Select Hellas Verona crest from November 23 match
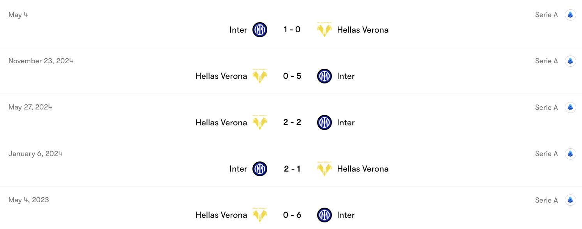This screenshot has width=582, height=229. [x=260, y=76]
